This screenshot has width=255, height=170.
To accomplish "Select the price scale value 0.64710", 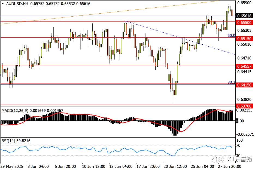I will click(x=244, y=58).
